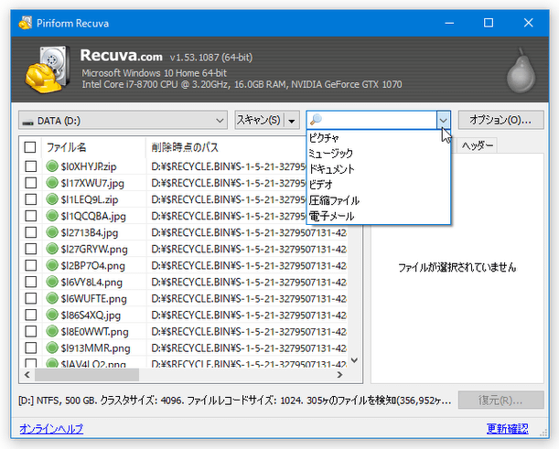The width and height of the screenshot is (559, 449).
Task: Click the status bar NTFS info text
Action: (235, 401)
